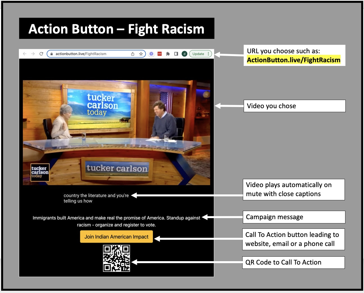Bookmark this page with the star icon
The image size is (364, 293).
[x=141, y=54]
